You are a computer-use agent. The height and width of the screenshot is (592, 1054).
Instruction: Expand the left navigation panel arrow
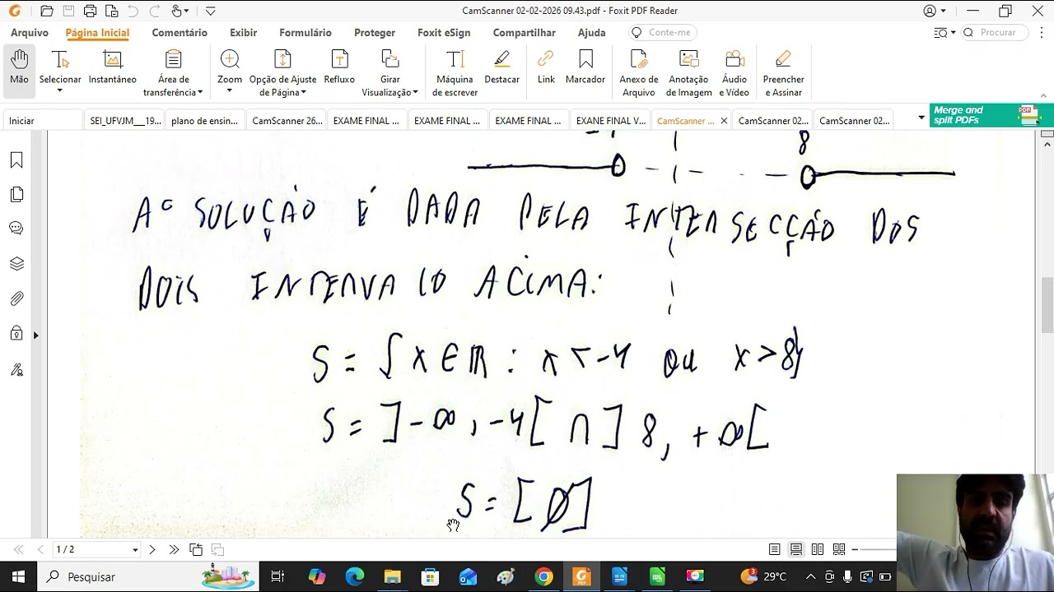(x=35, y=335)
